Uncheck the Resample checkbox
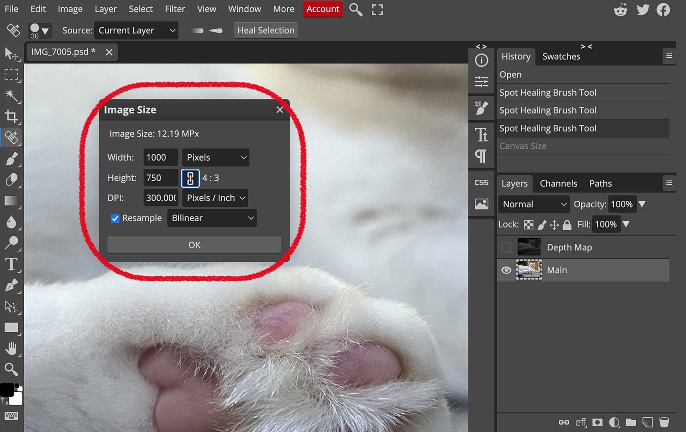 [115, 218]
